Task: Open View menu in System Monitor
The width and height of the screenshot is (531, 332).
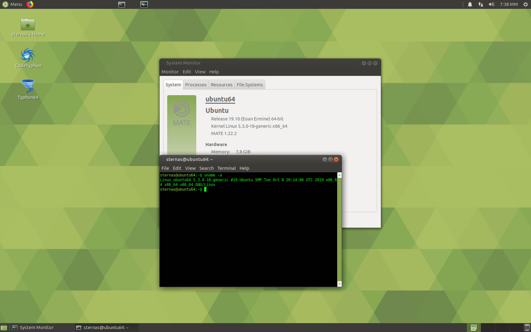Action: tap(200, 72)
